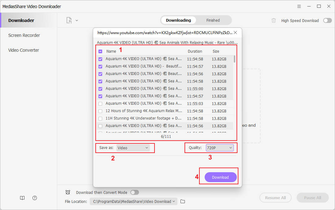The image size is (335, 210).
Task: Open the Quality 720P dropdown
Action: click(x=220, y=148)
